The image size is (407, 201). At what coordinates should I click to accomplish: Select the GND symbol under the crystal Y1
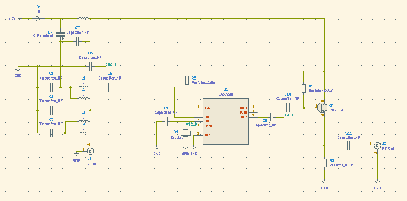[x=186, y=147]
